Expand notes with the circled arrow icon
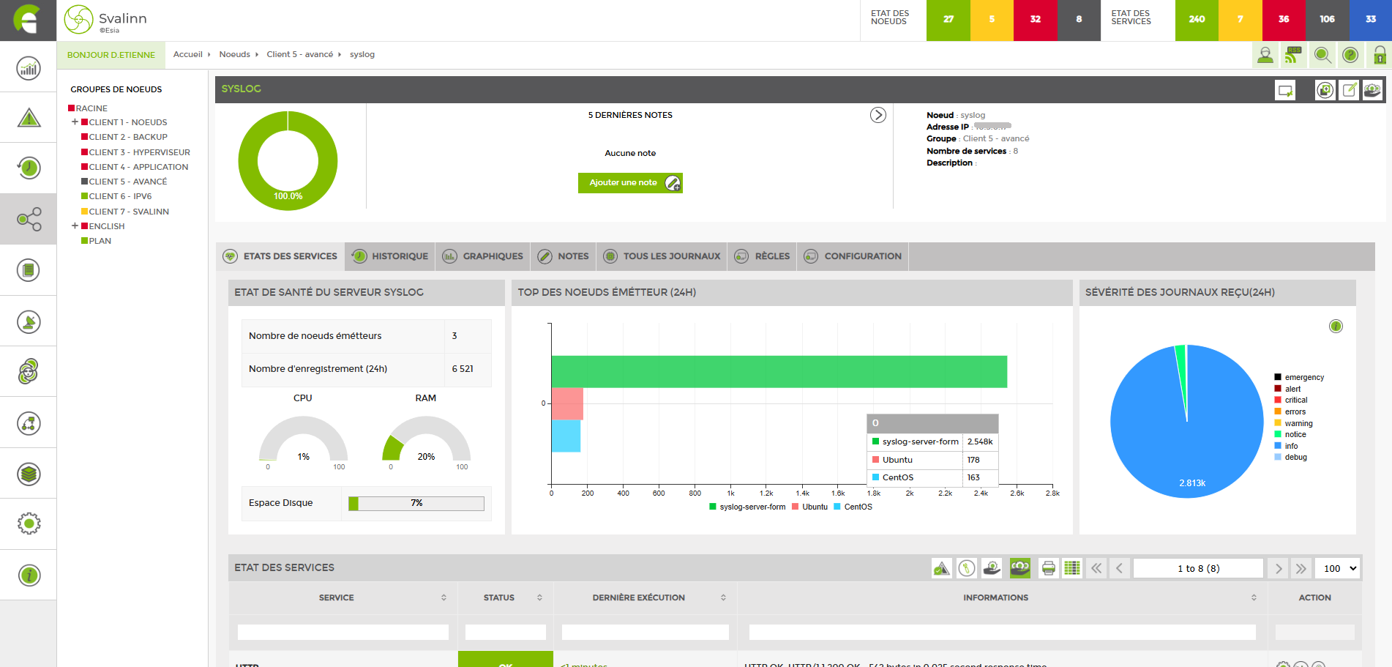The image size is (1392, 667). click(x=878, y=115)
